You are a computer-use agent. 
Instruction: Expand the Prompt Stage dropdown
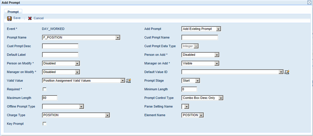[x=197, y=81]
